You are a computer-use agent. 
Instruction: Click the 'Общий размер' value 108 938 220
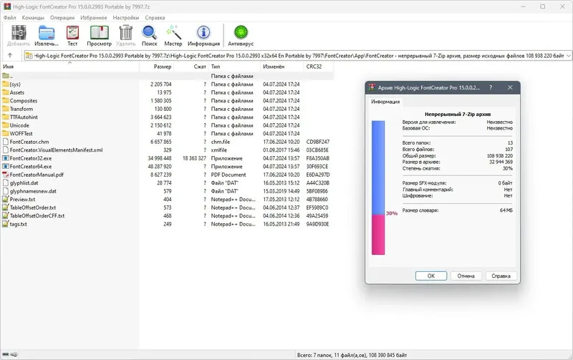tap(499, 155)
